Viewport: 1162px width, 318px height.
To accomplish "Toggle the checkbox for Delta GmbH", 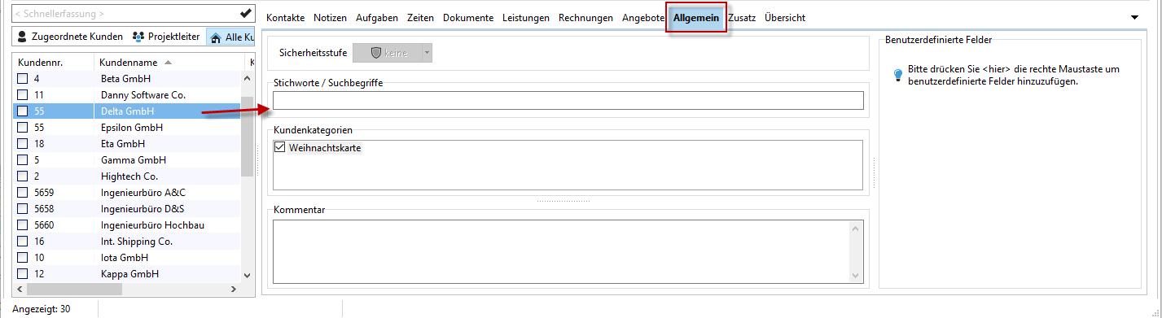I will (23, 111).
